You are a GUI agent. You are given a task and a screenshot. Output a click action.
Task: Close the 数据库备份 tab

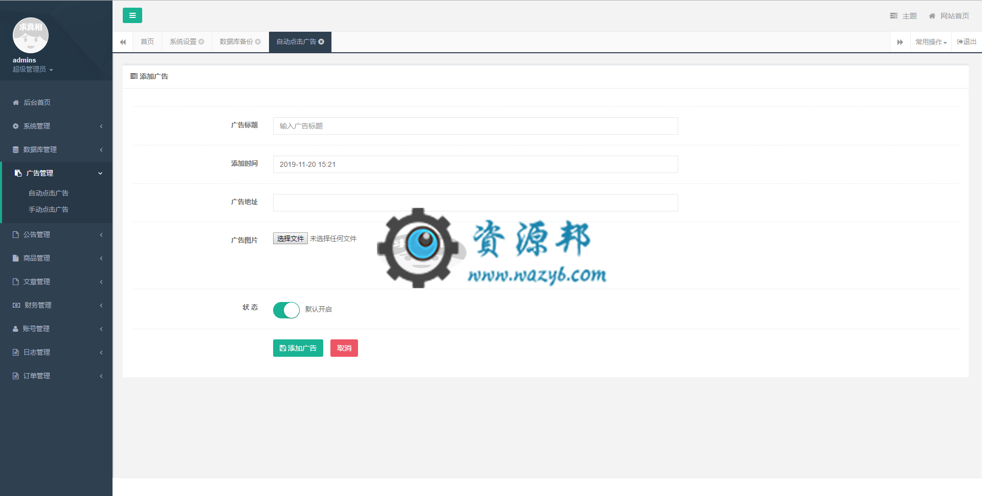(258, 42)
